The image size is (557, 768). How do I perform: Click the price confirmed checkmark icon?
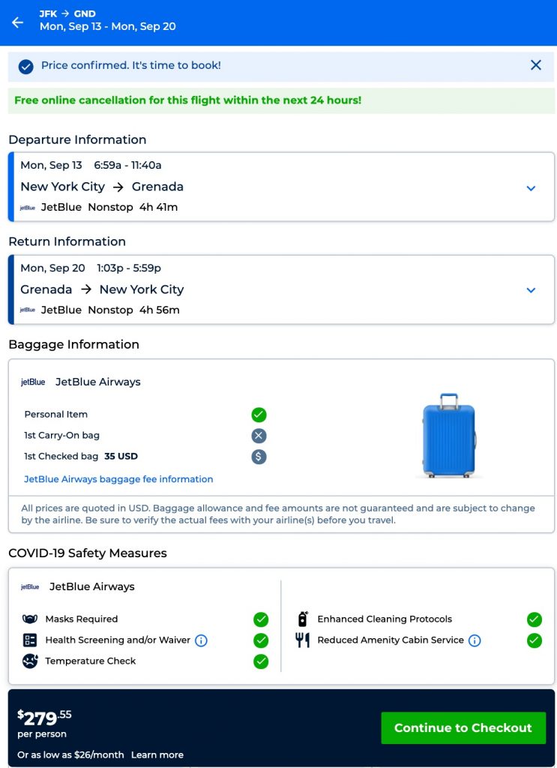pos(26,66)
